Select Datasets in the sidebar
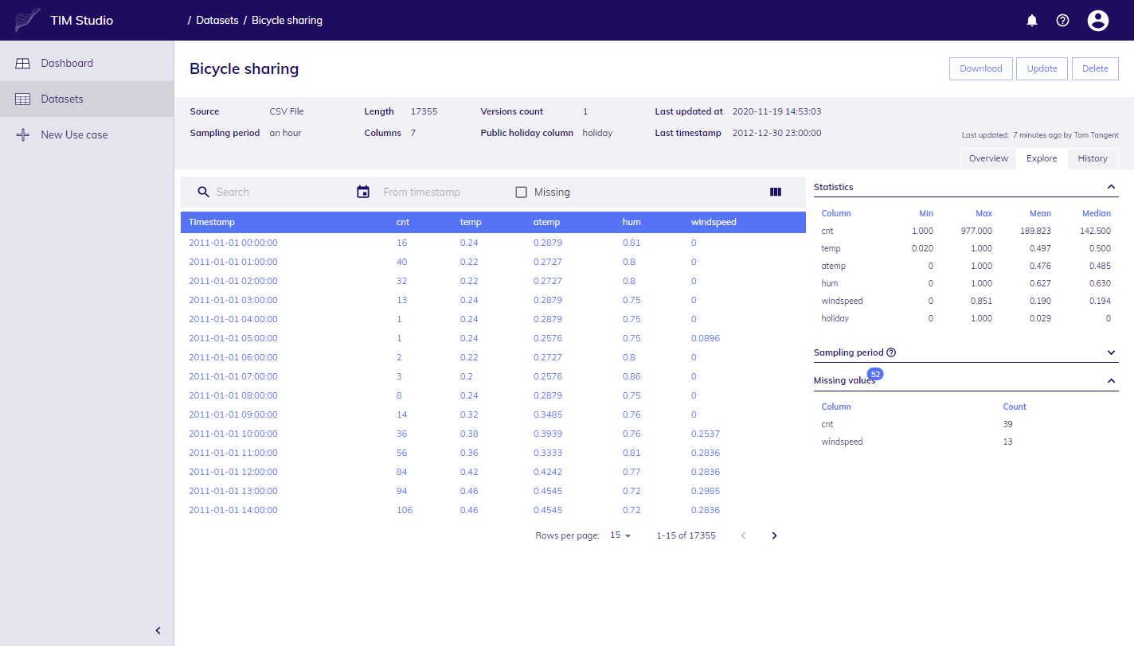Image resolution: width=1134 pixels, height=646 pixels. pos(87,99)
